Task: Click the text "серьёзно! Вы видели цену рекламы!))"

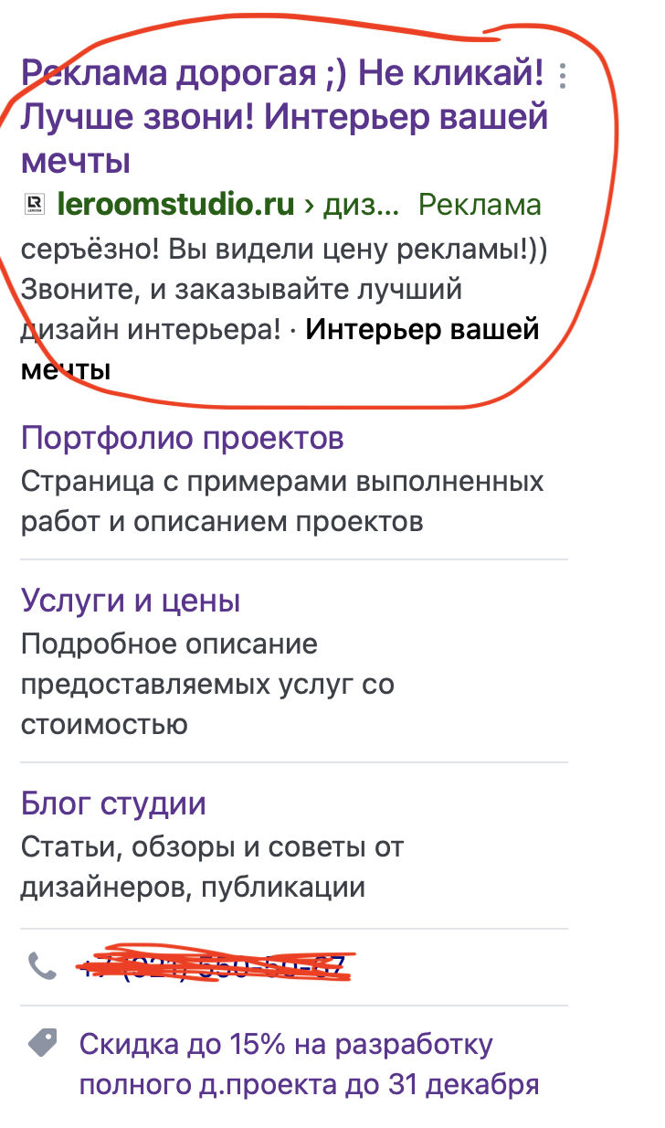Action: tap(283, 249)
